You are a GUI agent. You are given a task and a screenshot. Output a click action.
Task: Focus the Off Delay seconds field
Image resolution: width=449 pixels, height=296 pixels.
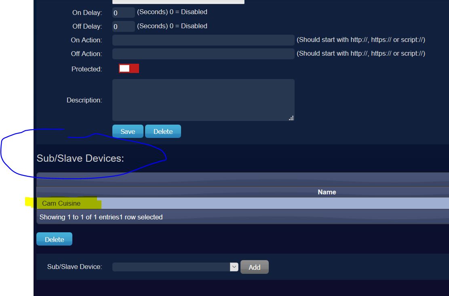click(123, 27)
